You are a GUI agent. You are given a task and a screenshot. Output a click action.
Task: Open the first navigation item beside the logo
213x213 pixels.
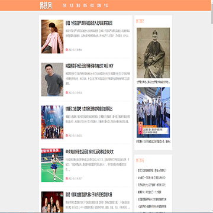(64, 5)
